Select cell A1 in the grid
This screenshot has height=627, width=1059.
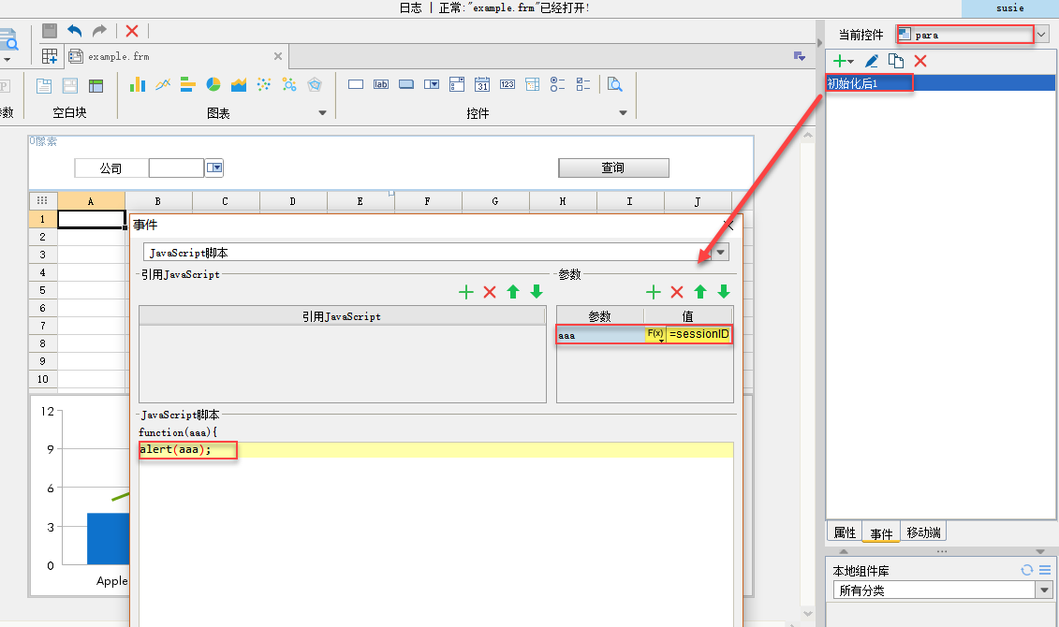91,219
